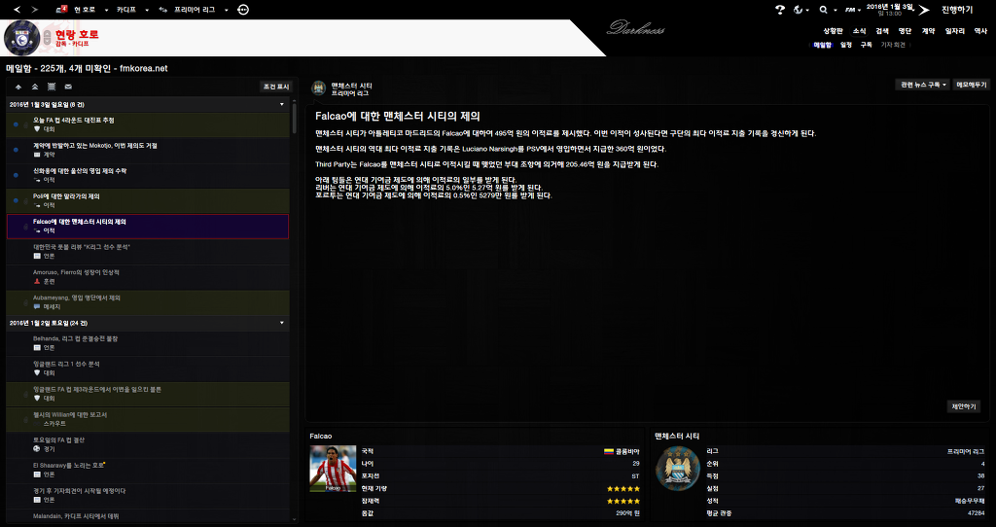This screenshot has width=996, height=527.
Task: Open the Belhanda 리그 컵 message
Action: point(148,343)
